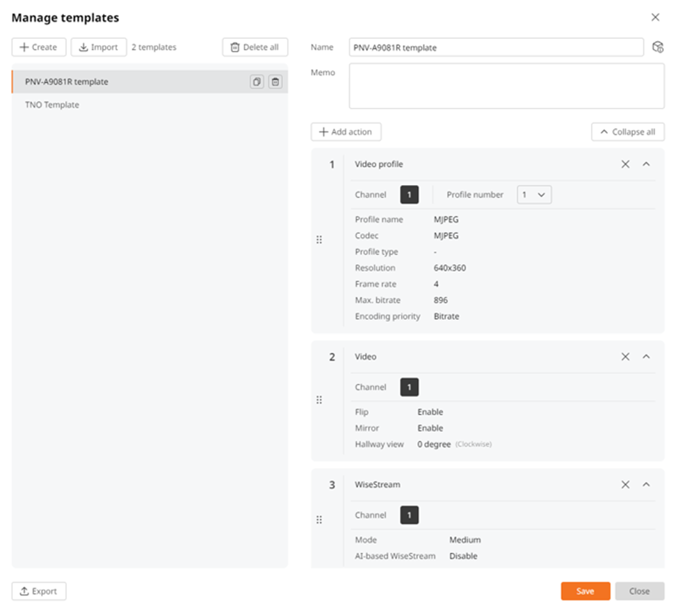Screen dimensions: 678x608
Task: Click the Video profile heading
Action: tap(379, 164)
